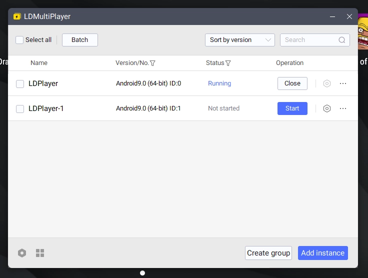Image resolution: width=368 pixels, height=278 pixels.
Task: Click the LDMultiPlayer yellow logo icon
Action: pyautogui.click(x=17, y=16)
